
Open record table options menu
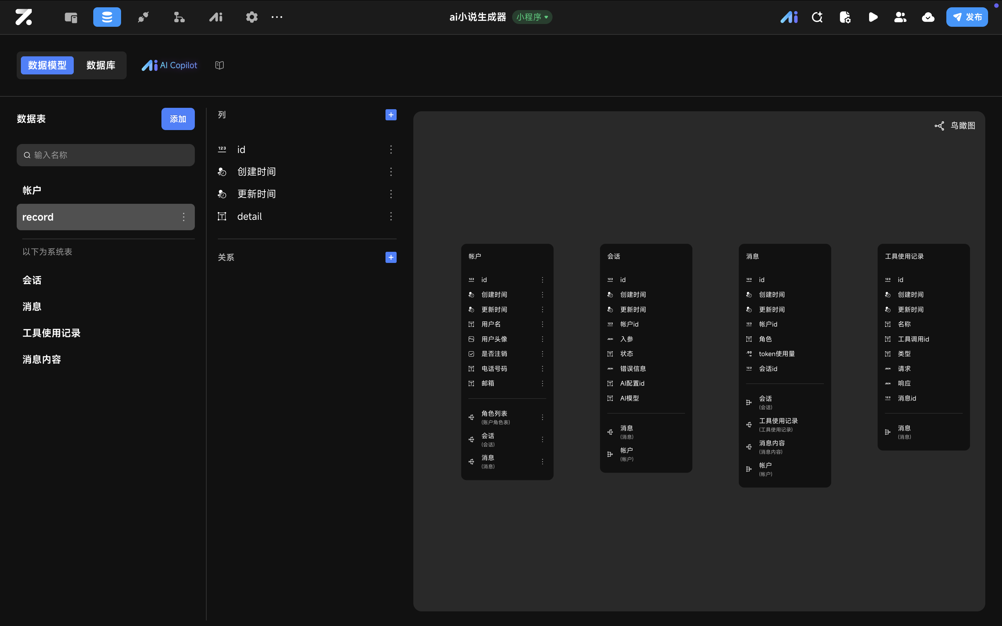coord(184,217)
